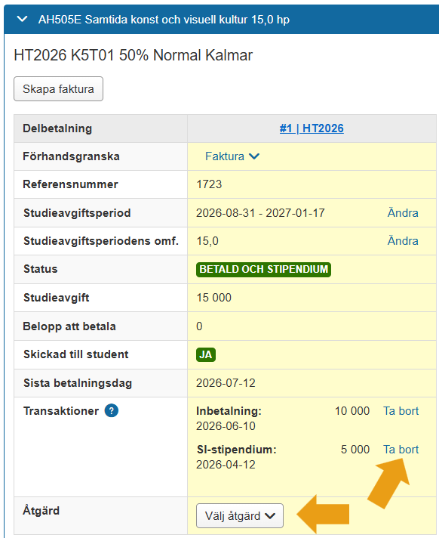Click the AH505E Samtida konst course title
Screen dimensions: 439x538
coord(164,20)
